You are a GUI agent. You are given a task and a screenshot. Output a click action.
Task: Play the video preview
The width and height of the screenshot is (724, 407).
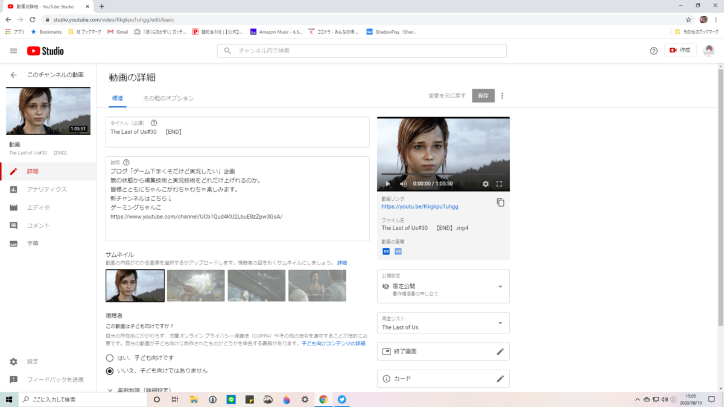point(388,184)
